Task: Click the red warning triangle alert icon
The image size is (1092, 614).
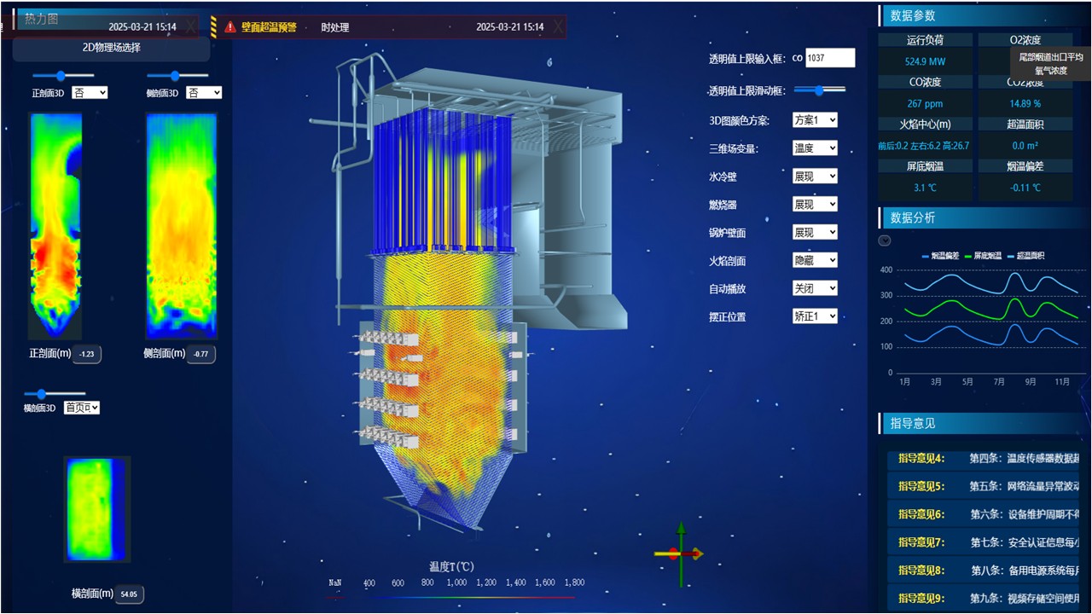Action: [x=230, y=27]
